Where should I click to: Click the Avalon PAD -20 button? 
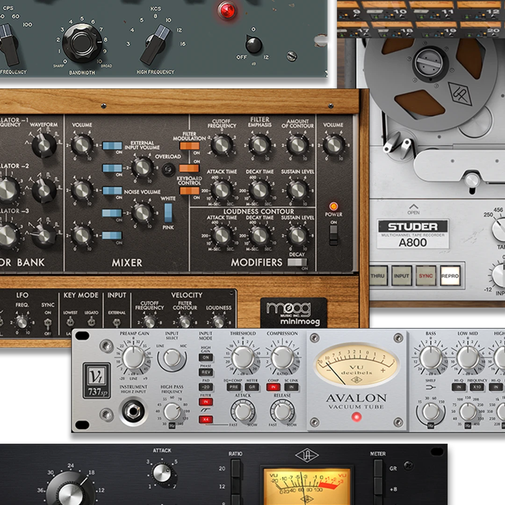pos(205,387)
